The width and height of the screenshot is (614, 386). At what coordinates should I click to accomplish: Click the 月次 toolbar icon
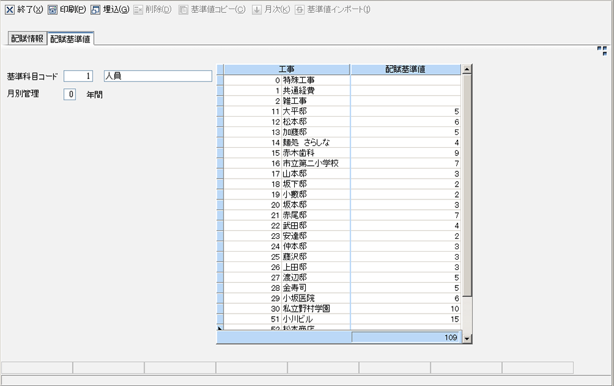tap(257, 10)
